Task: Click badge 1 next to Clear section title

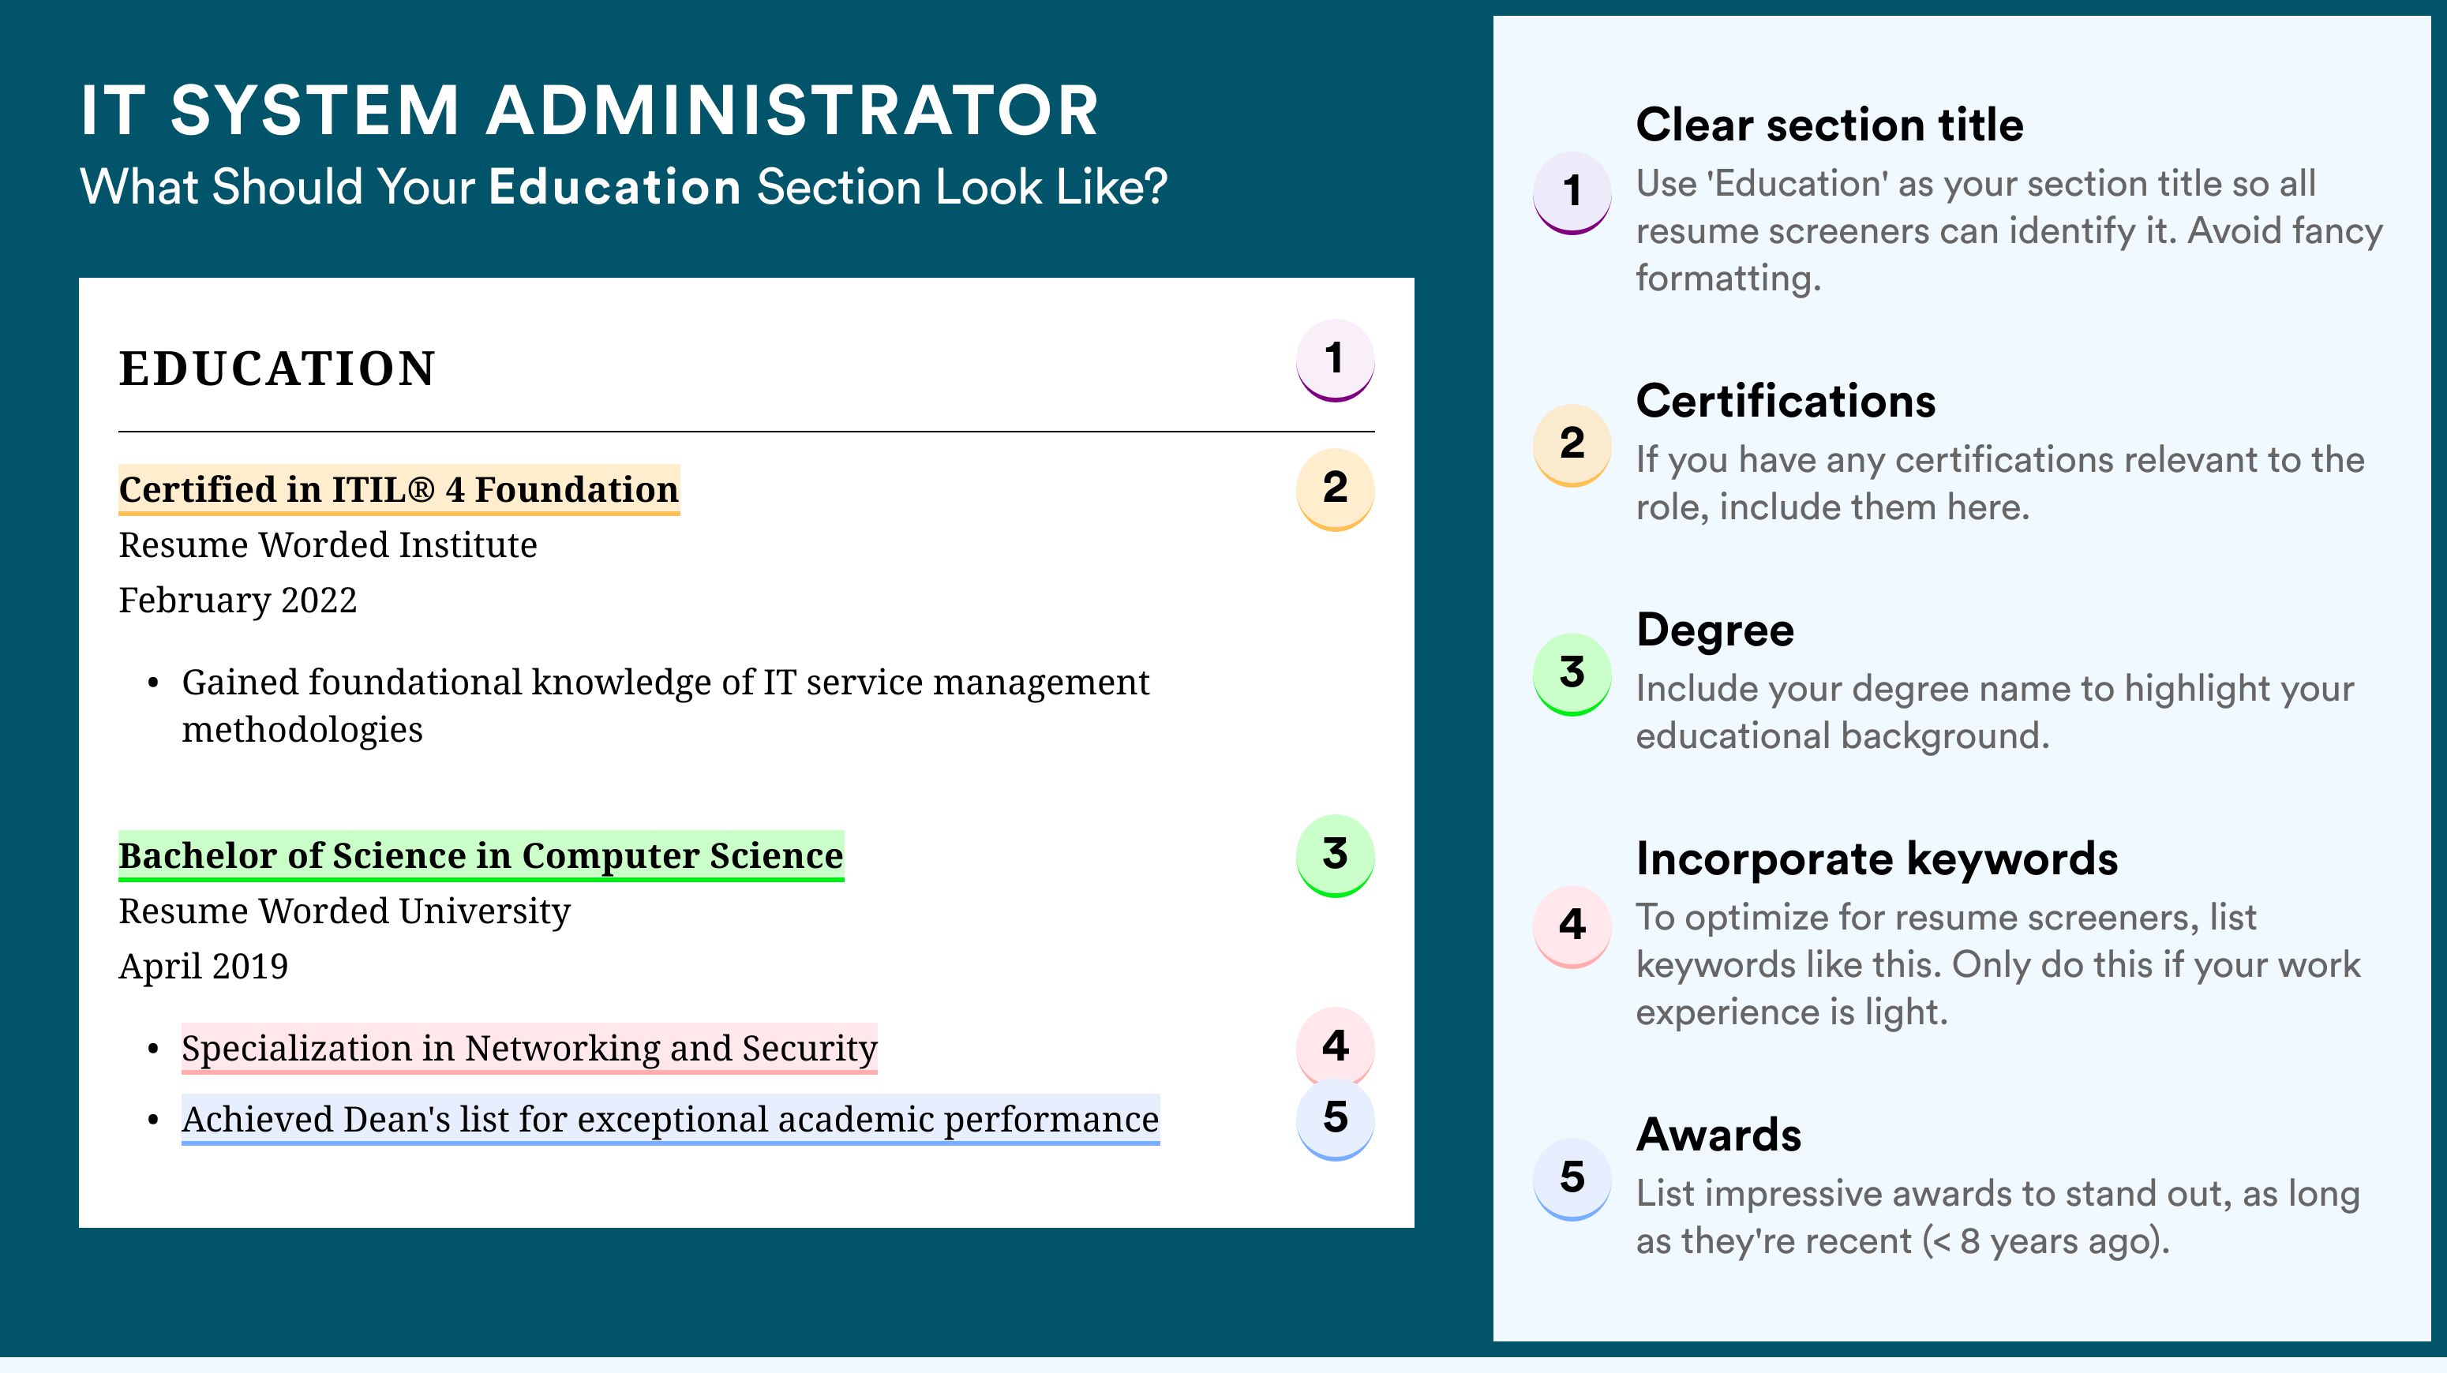Action: point(1572,193)
